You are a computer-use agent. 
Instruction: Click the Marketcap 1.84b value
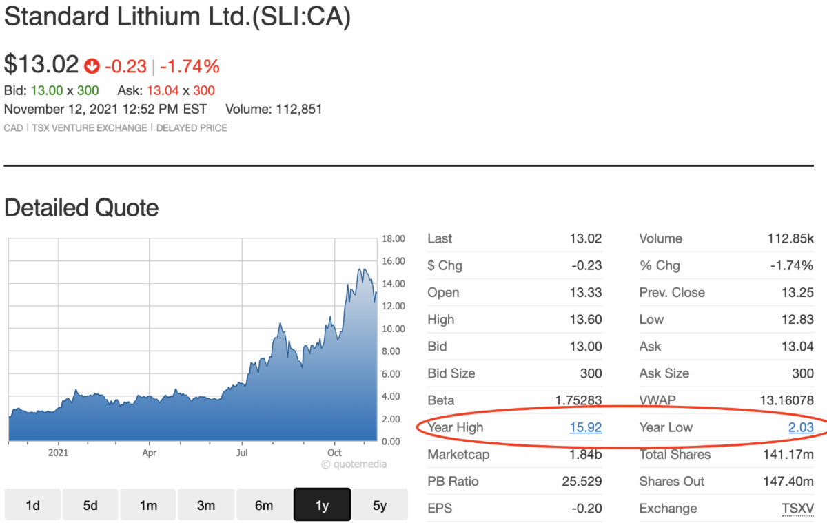click(x=586, y=454)
